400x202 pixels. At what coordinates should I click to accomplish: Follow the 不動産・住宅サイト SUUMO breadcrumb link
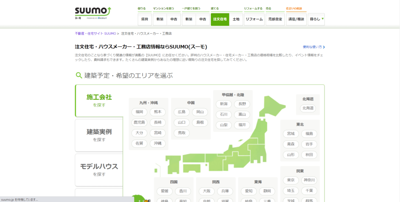point(95,34)
